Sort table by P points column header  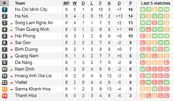130,3
